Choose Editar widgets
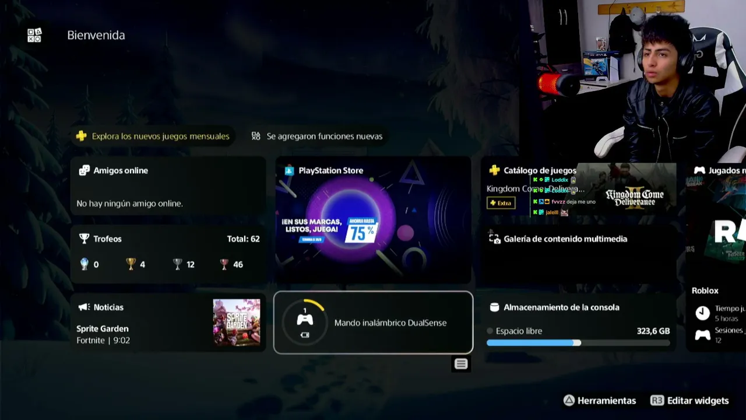This screenshot has width=746, height=420. point(698,401)
